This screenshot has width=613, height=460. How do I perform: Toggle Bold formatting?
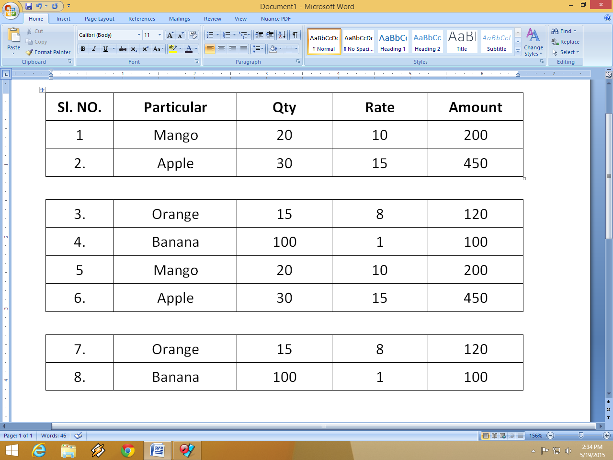(83, 49)
